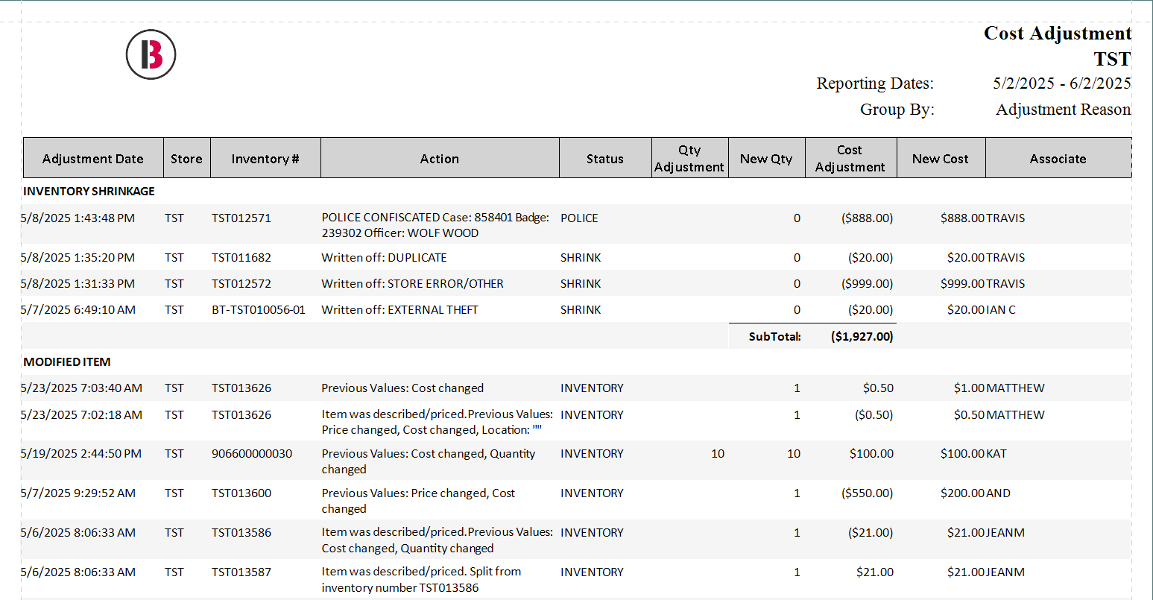Image resolution: width=1153 pixels, height=600 pixels.
Task: Click the New Qty column header
Action: 766,158
